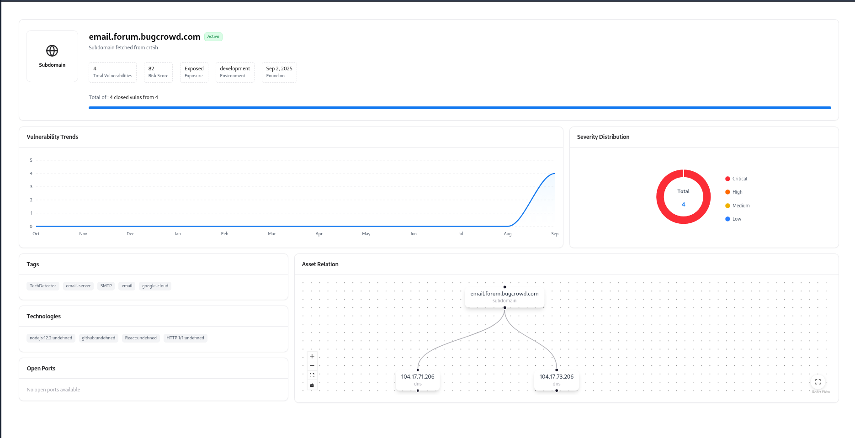Click the google-cloud tag
This screenshot has width=855, height=438.
click(155, 286)
